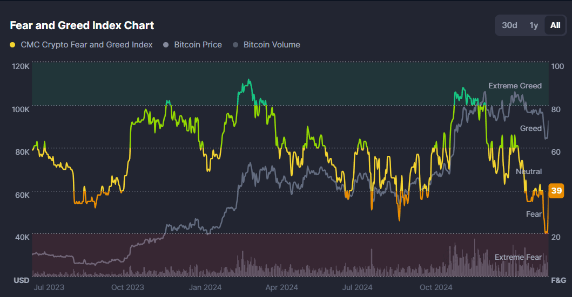Click the Extreme Greed zone label
This screenshot has height=297, width=572.
[515, 86]
